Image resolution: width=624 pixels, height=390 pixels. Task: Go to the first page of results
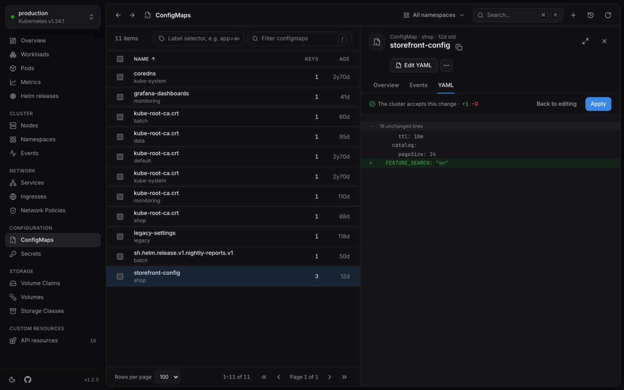264,377
